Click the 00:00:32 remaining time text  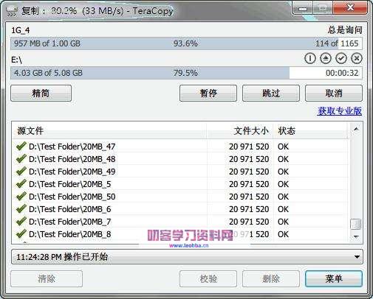(342, 73)
